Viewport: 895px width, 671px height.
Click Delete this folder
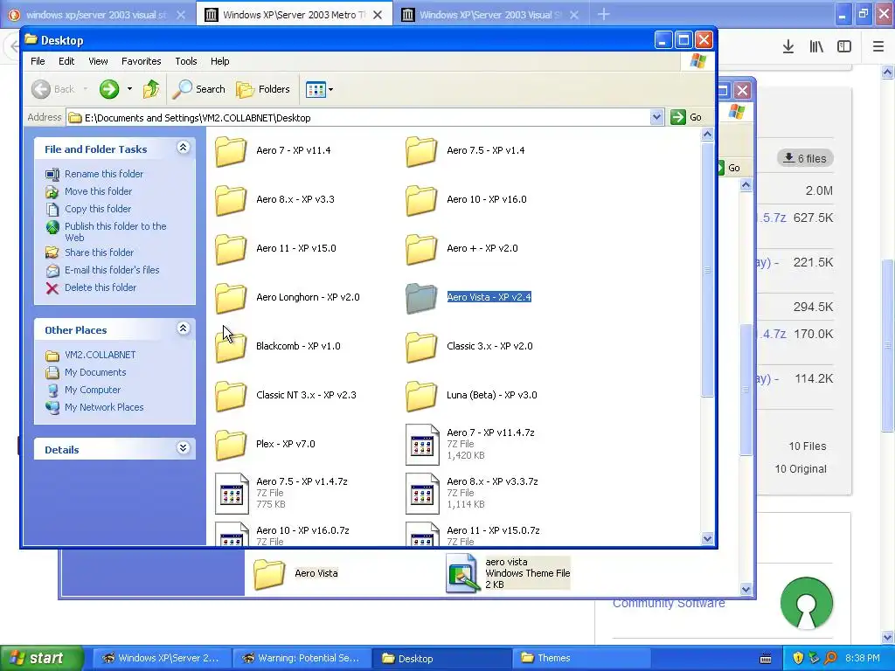click(101, 287)
